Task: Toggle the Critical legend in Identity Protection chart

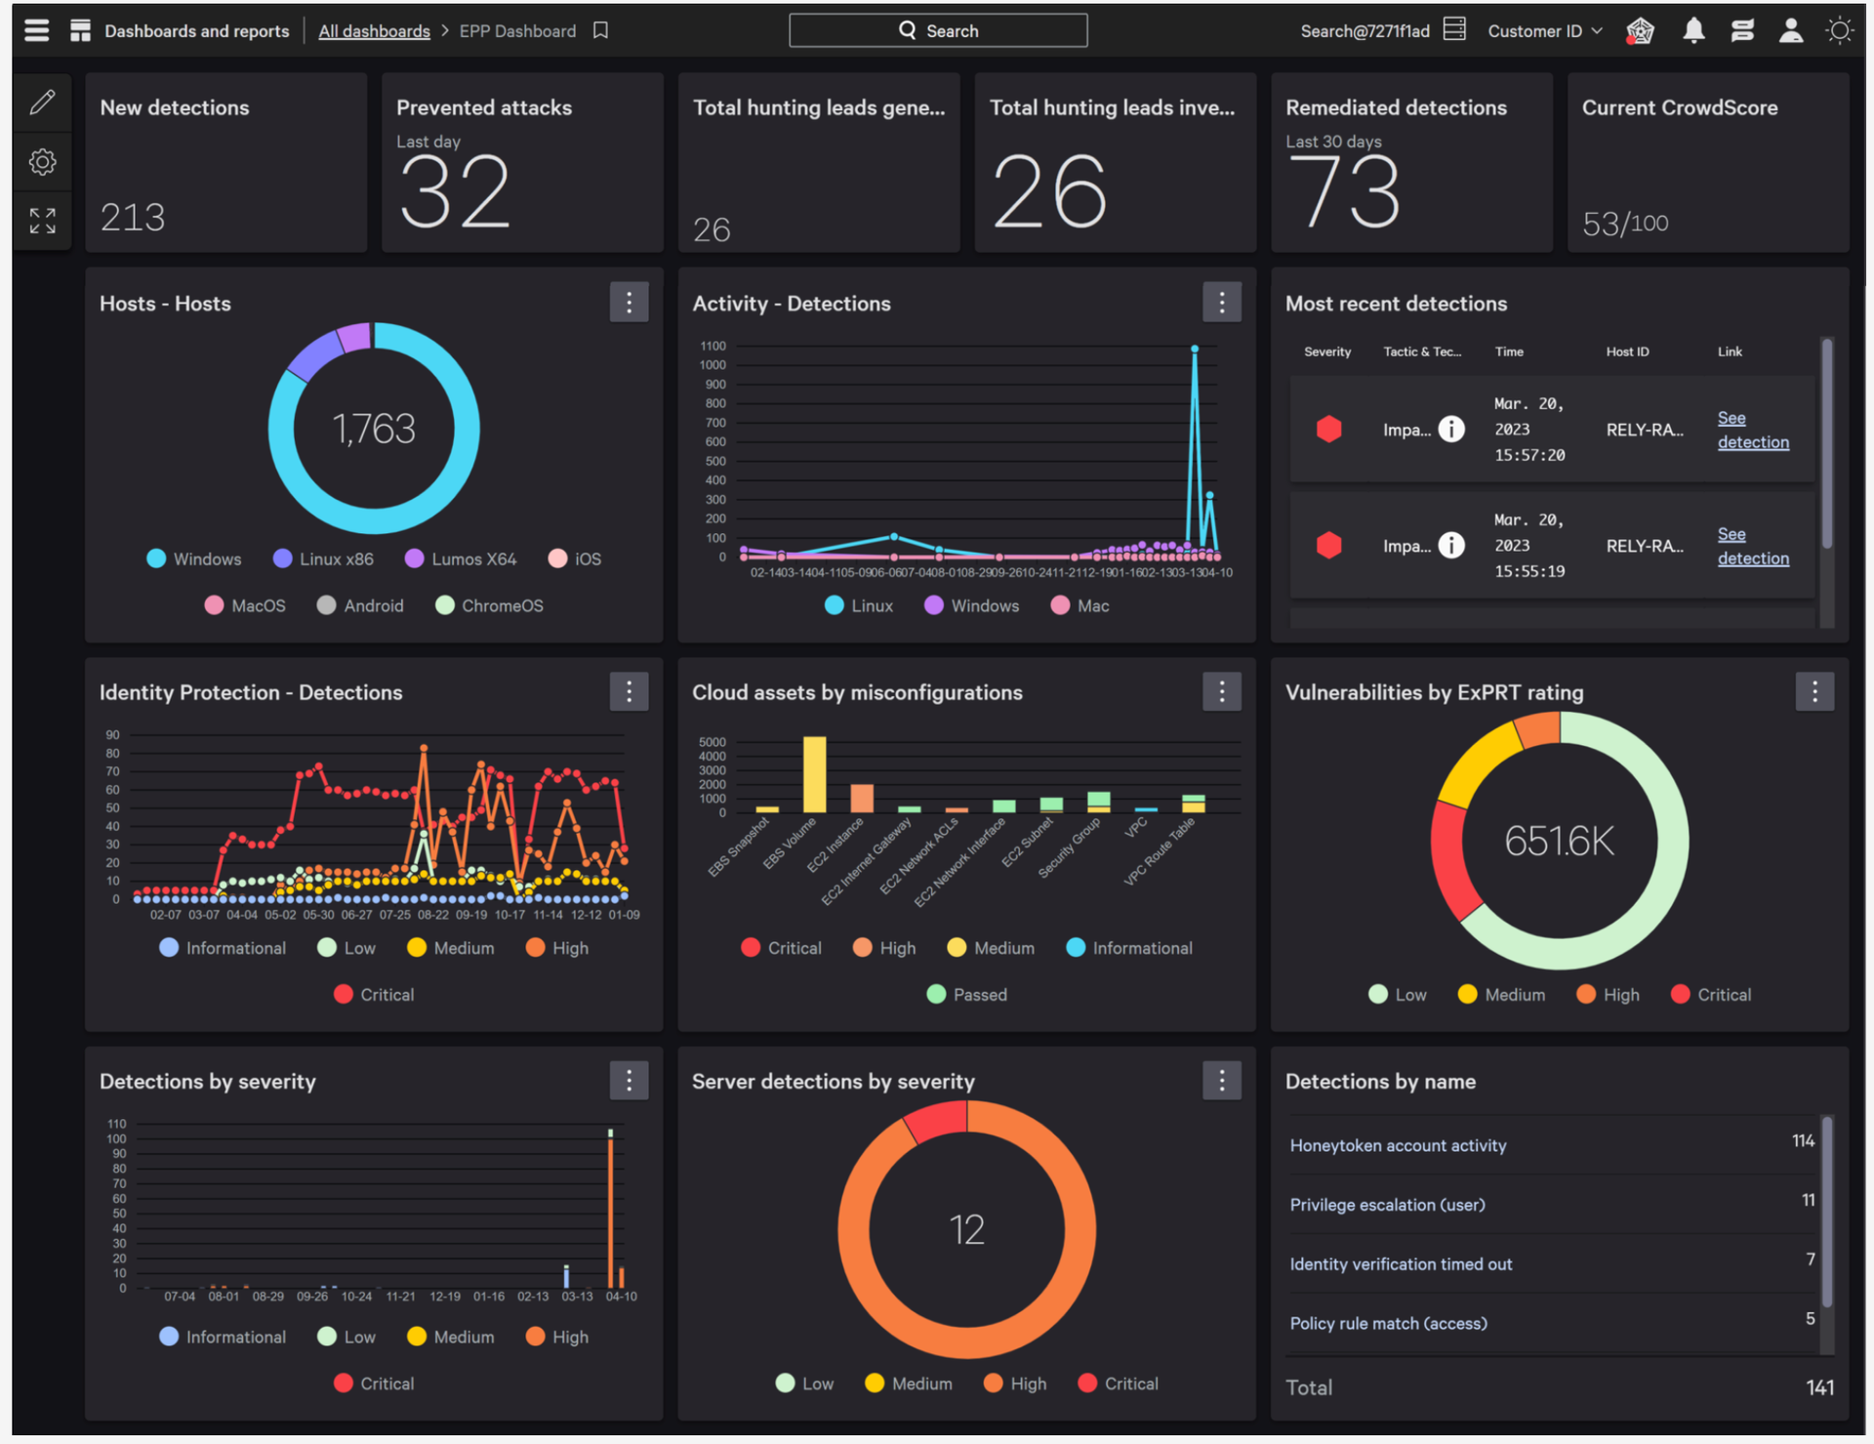Action: click(373, 994)
